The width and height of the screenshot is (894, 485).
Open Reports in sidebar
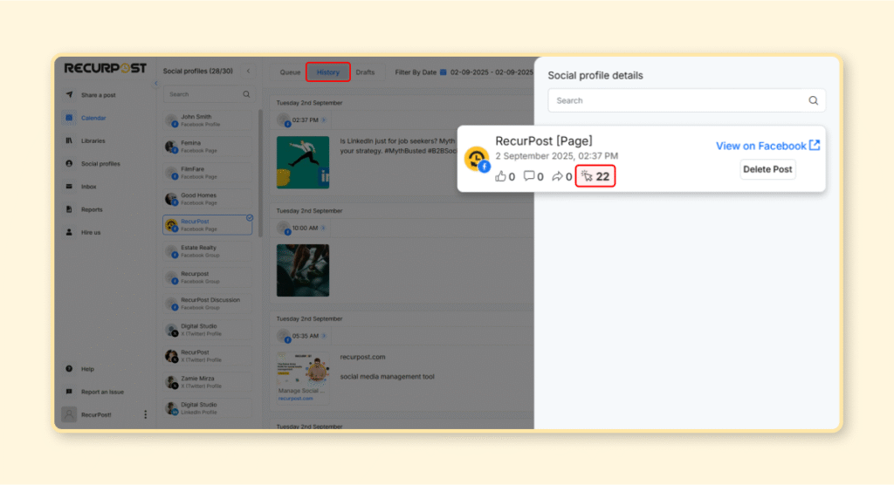(x=91, y=209)
